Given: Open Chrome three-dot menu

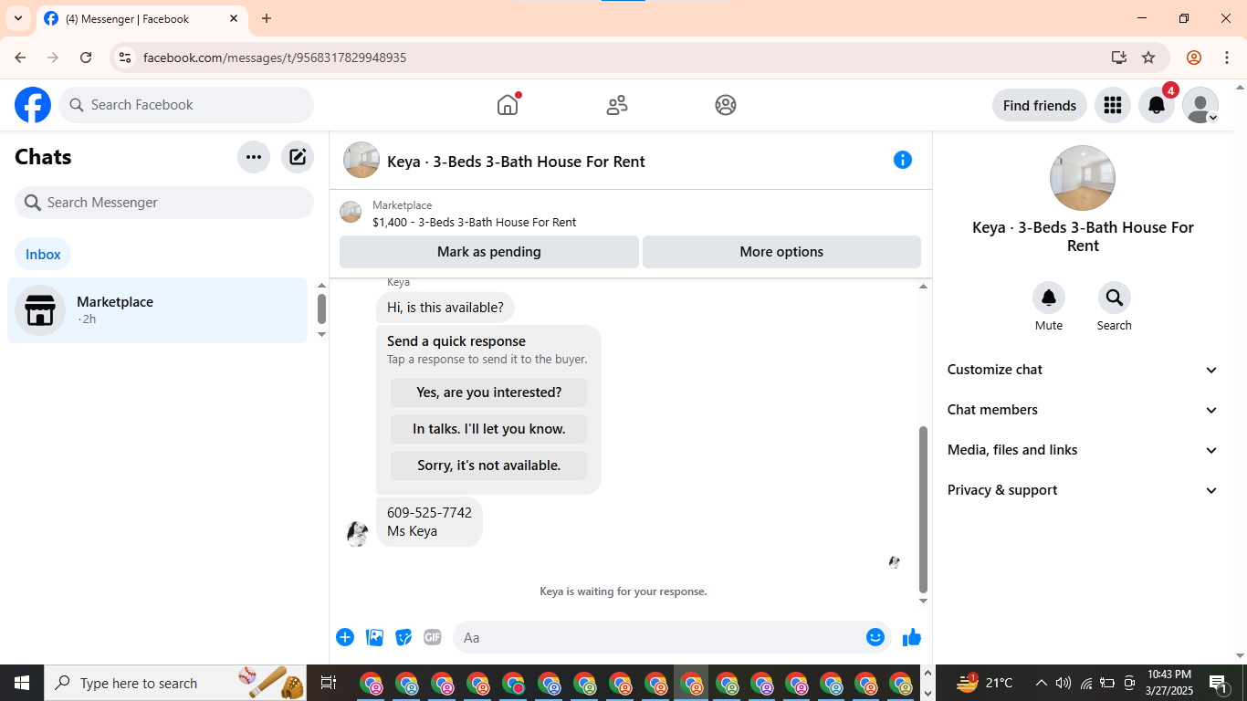Looking at the screenshot, I should [x=1226, y=58].
